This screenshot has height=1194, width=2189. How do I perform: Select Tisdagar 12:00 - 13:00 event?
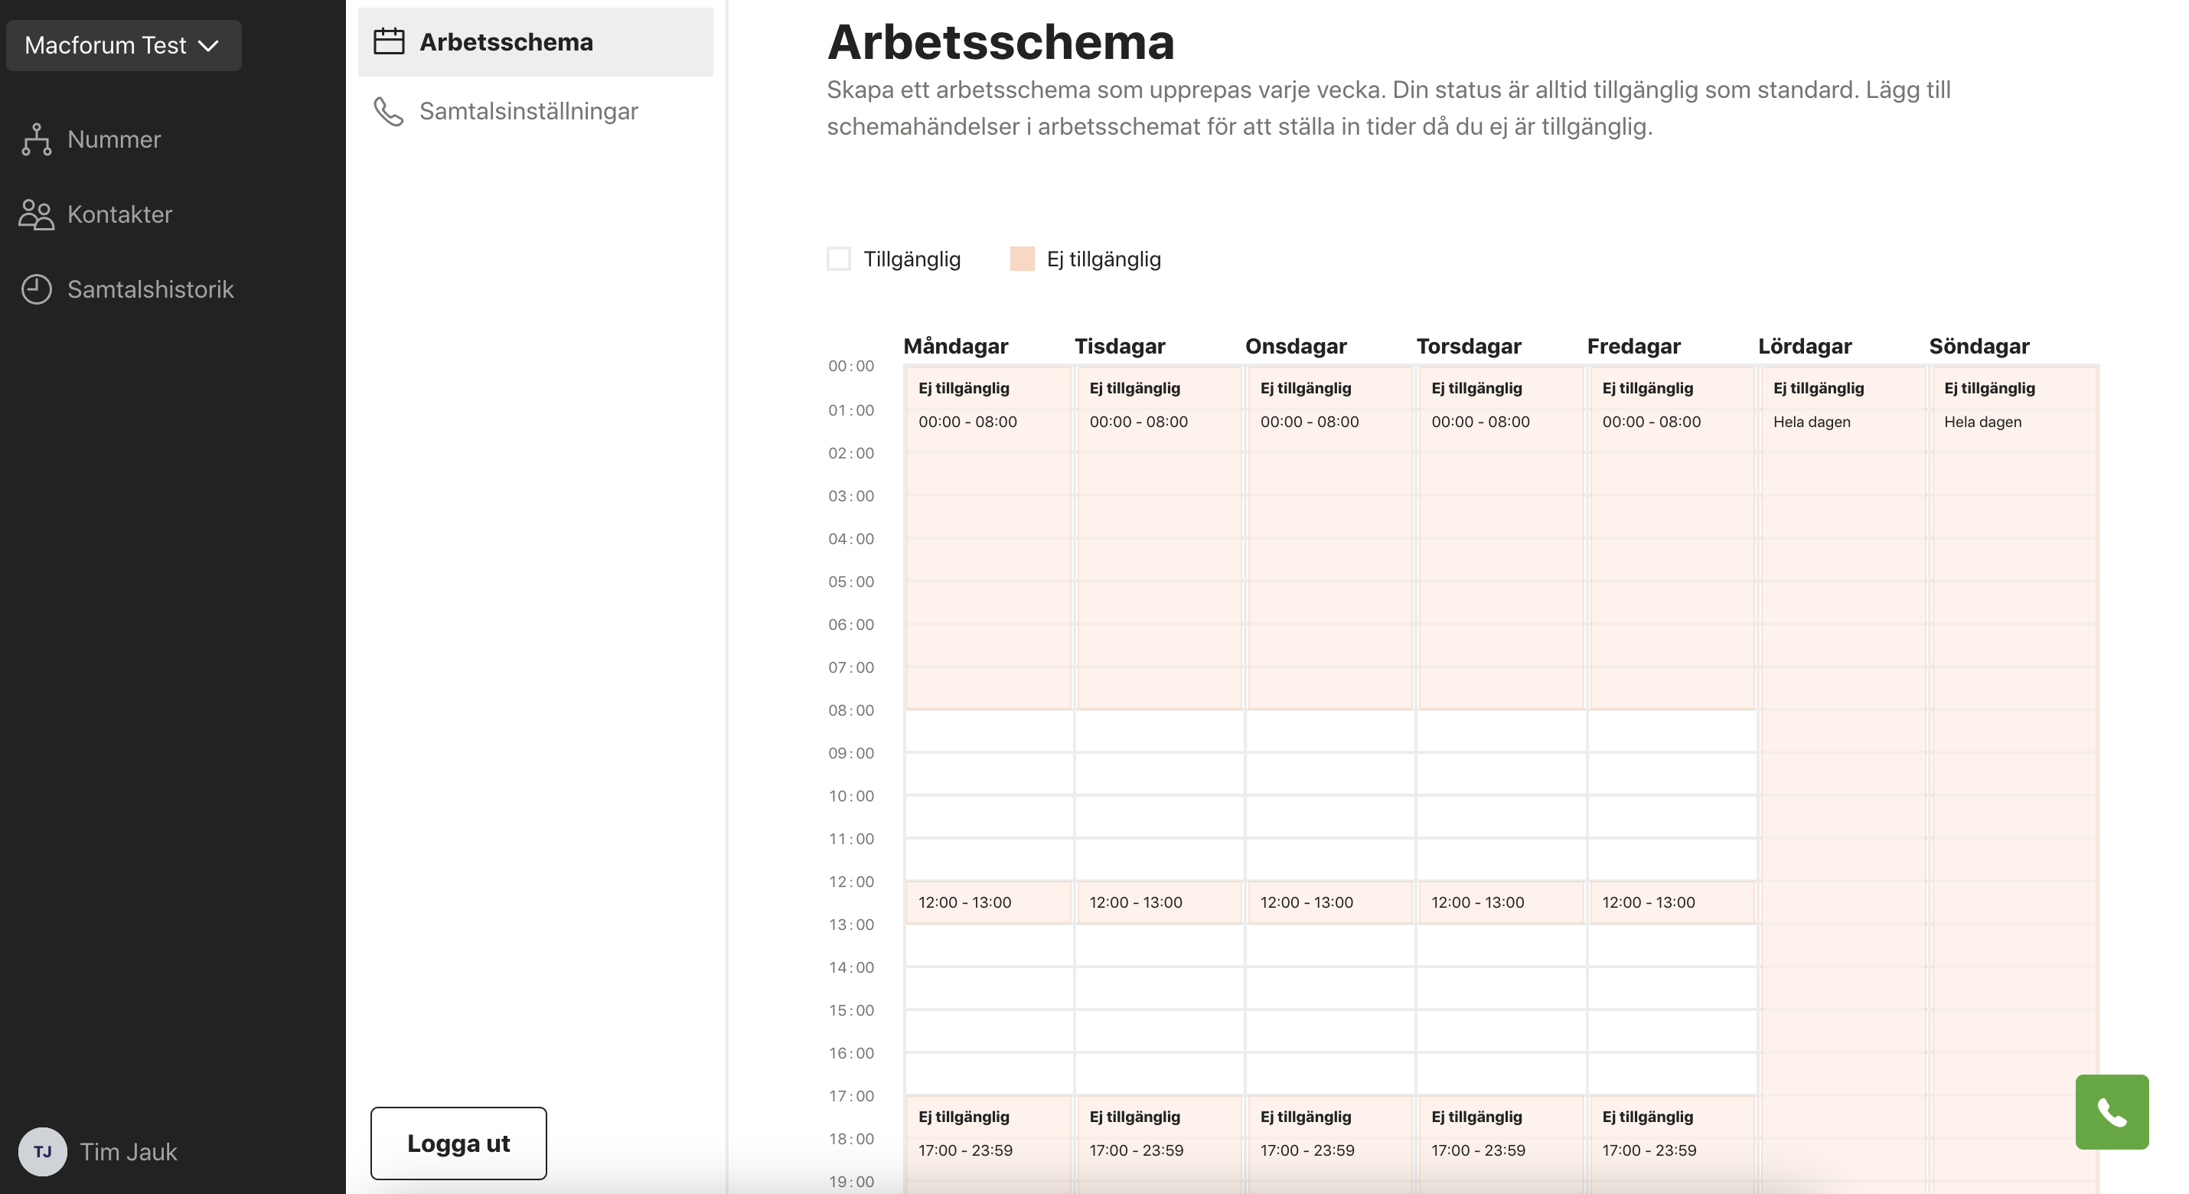(1159, 902)
